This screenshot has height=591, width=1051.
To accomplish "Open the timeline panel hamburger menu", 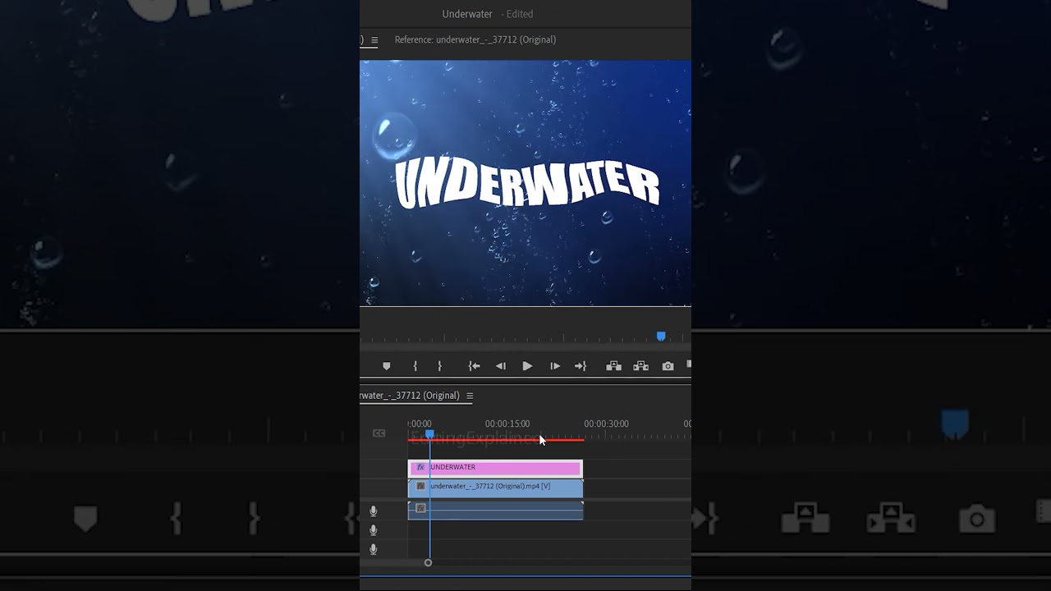I will 470,396.
